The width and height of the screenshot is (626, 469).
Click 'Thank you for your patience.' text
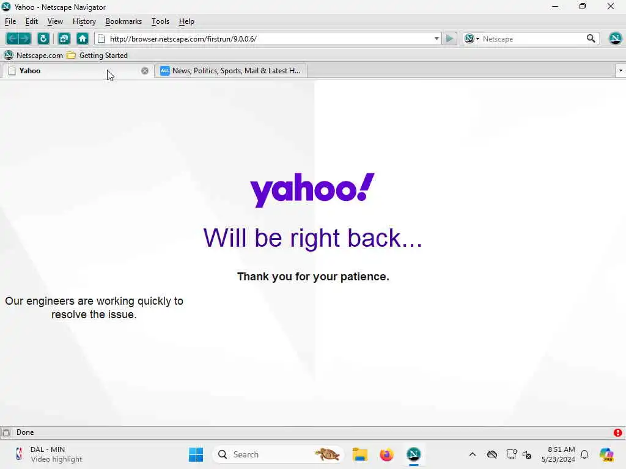(x=313, y=277)
